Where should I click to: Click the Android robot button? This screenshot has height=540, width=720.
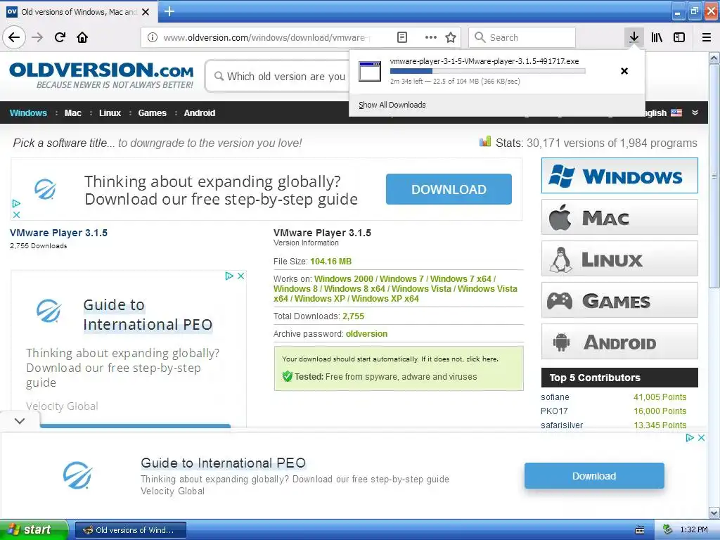[619, 342]
